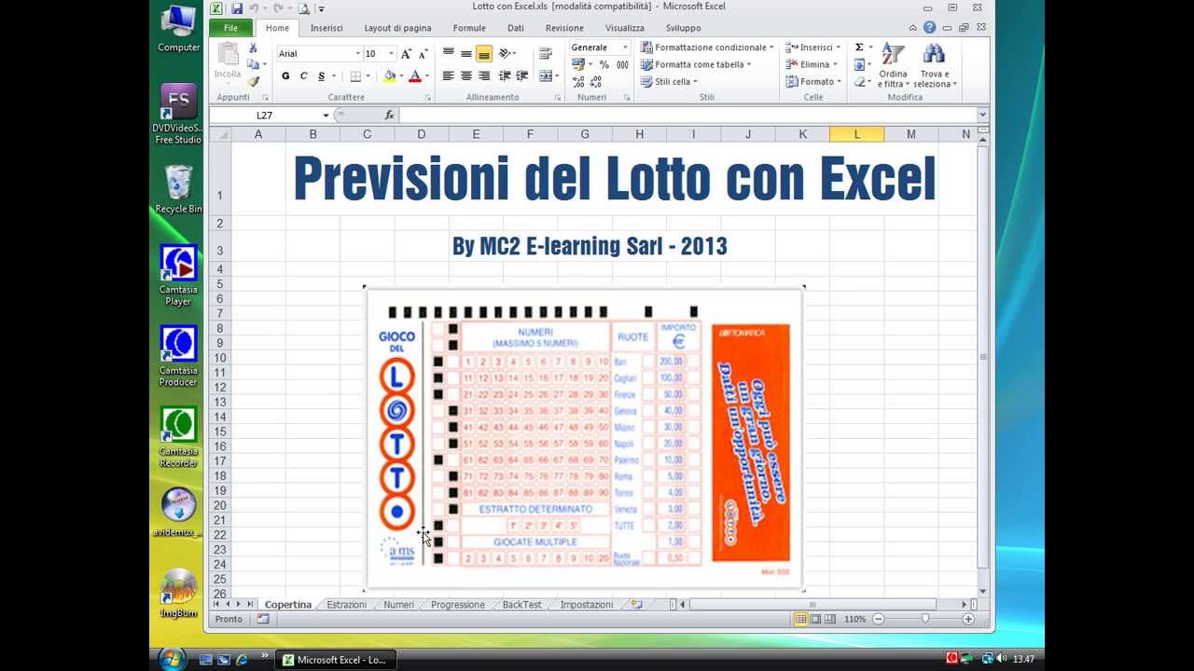Open Formatta come tabella menu

point(696,64)
